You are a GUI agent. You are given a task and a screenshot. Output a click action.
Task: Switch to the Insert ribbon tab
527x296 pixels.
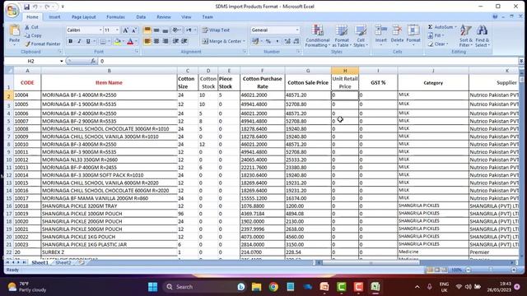point(54,17)
